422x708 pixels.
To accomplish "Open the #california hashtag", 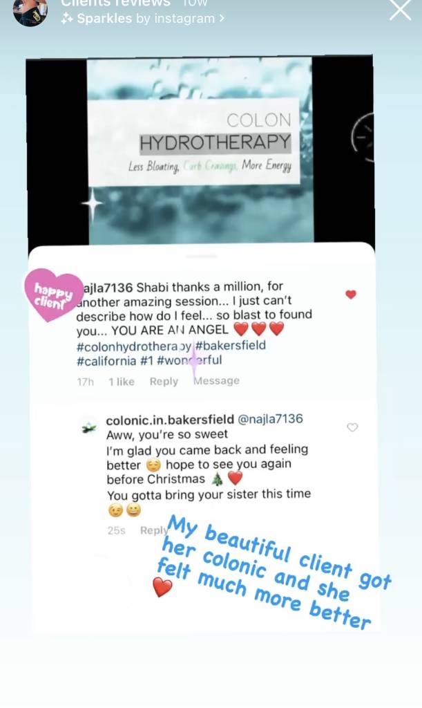I will pyautogui.click(x=106, y=361).
